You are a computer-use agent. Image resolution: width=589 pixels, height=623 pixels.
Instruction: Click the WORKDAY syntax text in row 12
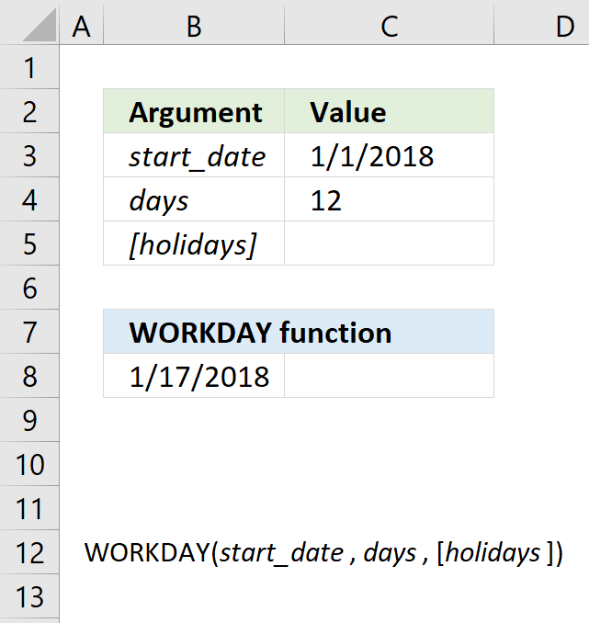(324, 552)
